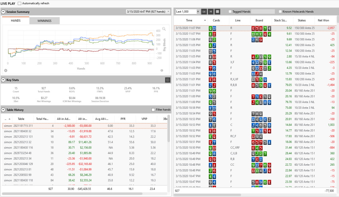
Task: Tick the Tagged Hands checkbox
Action: coord(230,12)
